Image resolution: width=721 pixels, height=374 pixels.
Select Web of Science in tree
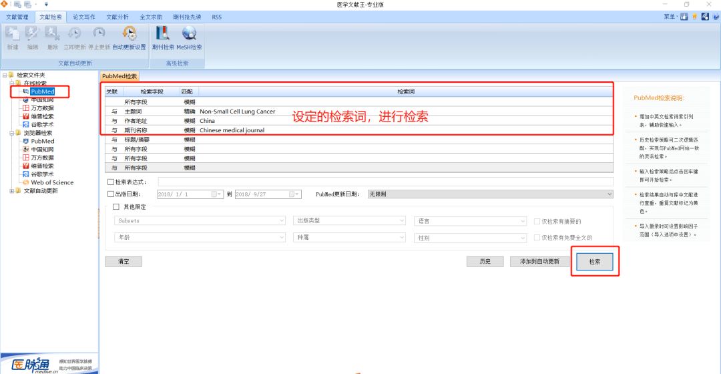(x=52, y=182)
